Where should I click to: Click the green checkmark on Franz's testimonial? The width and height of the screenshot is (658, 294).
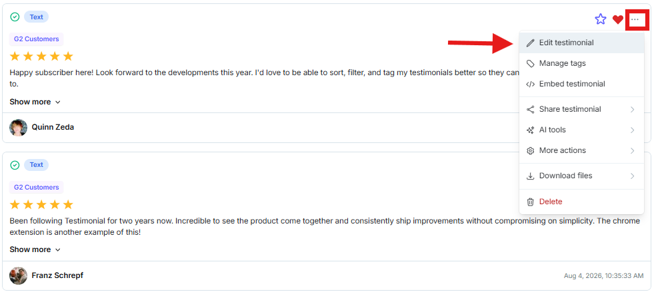point(15,165)
